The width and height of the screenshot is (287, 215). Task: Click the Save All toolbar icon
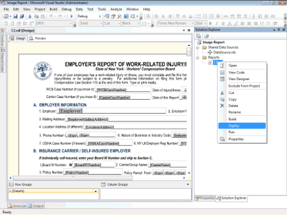point(22,16)
